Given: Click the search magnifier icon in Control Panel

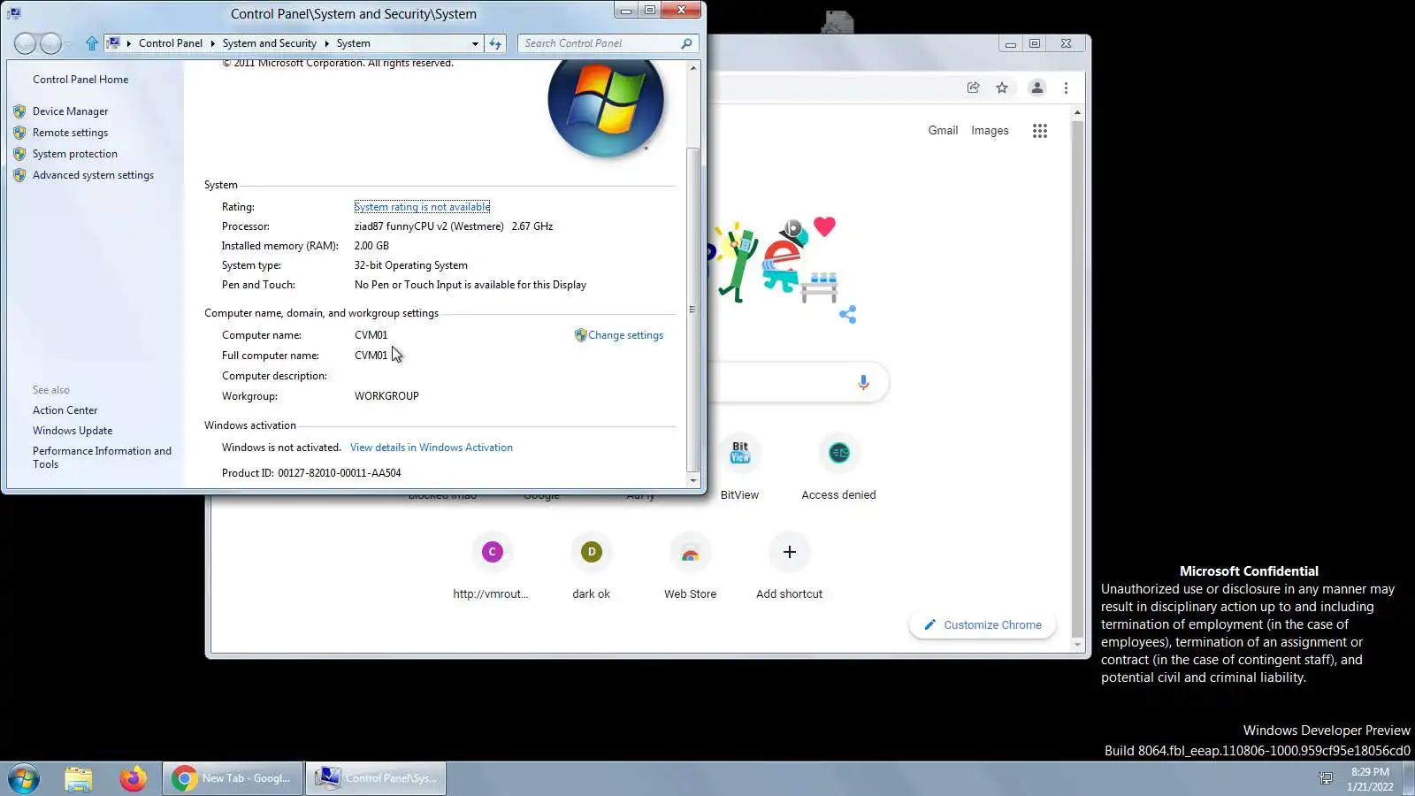Looking at the screenshot, I should tap(687, 43).
